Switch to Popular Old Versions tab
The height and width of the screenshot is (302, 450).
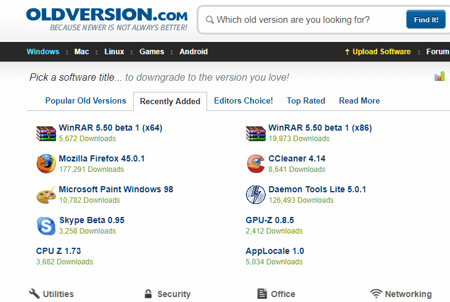pos(86,100)
